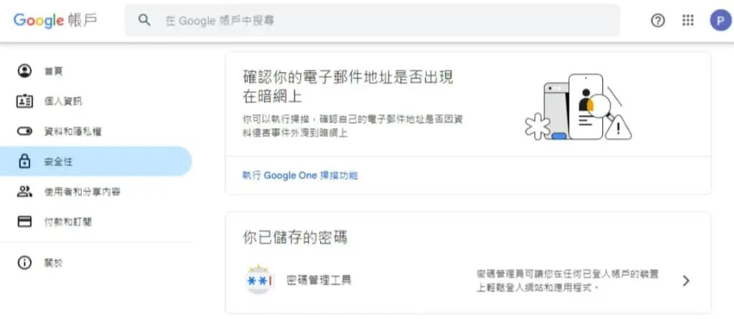The height and width of the screenshot is (319, 734).
Task: Click the 安全性 lock icon
Action: coord(24,162)
